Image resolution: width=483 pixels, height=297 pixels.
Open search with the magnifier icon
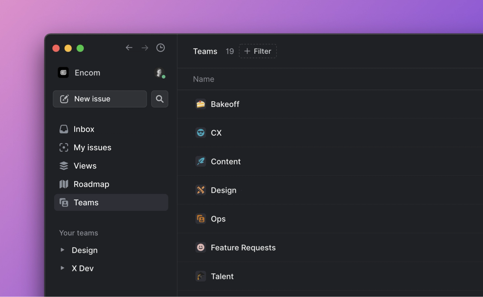click(160, 99)
